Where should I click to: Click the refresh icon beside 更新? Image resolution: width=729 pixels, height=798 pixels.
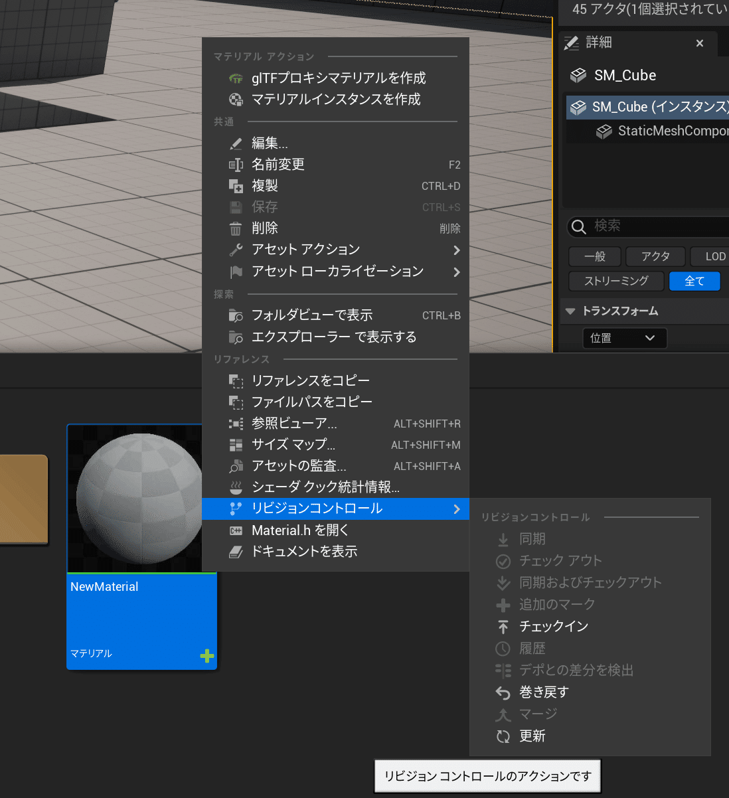503,736
